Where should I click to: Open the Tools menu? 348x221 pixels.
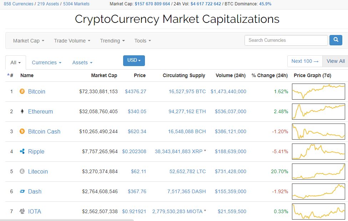pos(142,41)
